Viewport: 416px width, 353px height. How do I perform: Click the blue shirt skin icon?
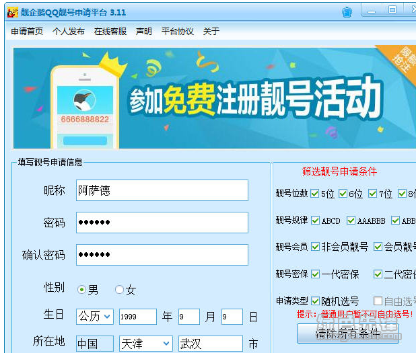(x=347, y=12)
